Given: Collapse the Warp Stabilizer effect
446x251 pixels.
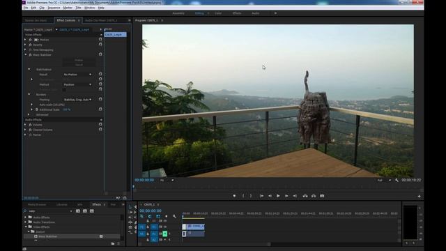Looking at the screenshot, I should pos(25,54).
